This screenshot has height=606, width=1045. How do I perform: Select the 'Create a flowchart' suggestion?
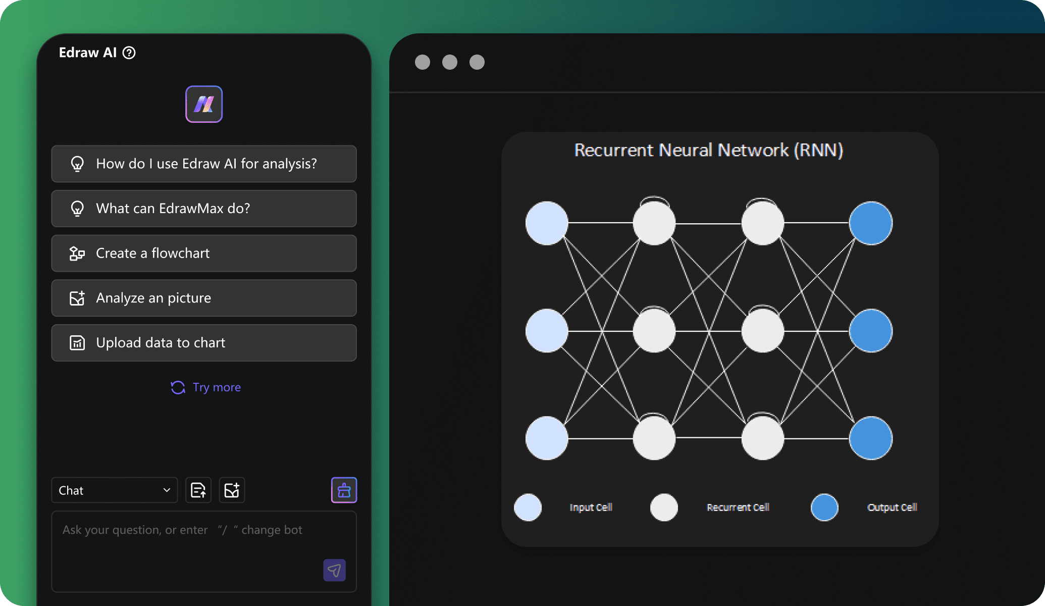[204, 253]
